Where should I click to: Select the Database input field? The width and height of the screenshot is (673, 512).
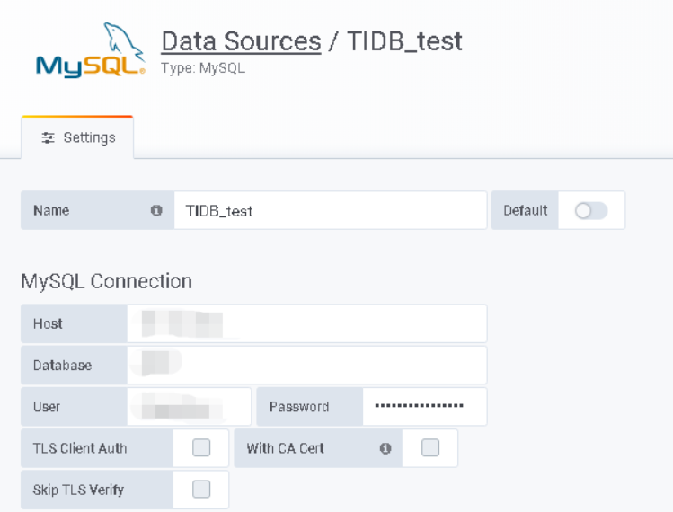pos(307,366)
